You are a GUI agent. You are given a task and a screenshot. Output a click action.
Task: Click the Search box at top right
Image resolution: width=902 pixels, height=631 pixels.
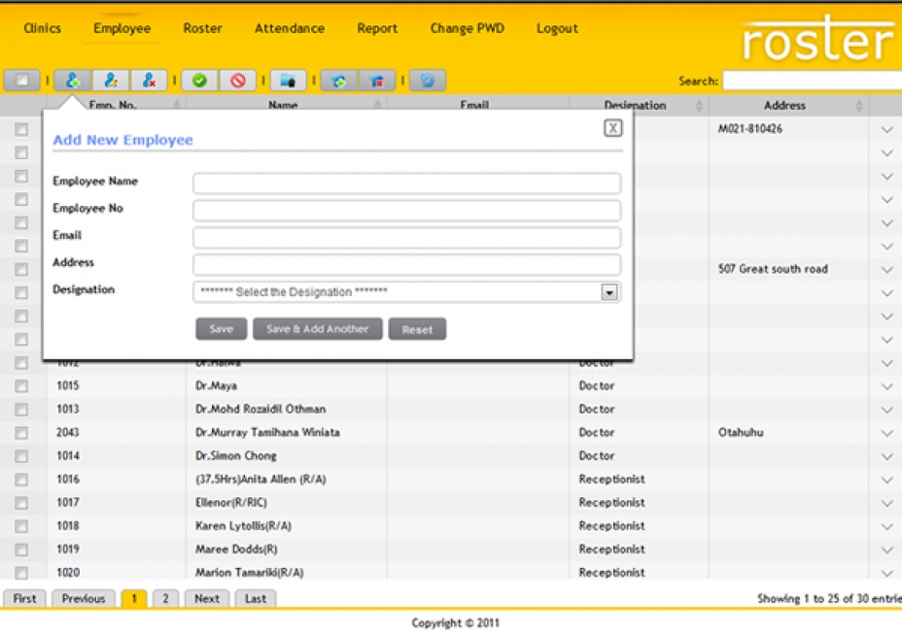(x=812, y=81)
